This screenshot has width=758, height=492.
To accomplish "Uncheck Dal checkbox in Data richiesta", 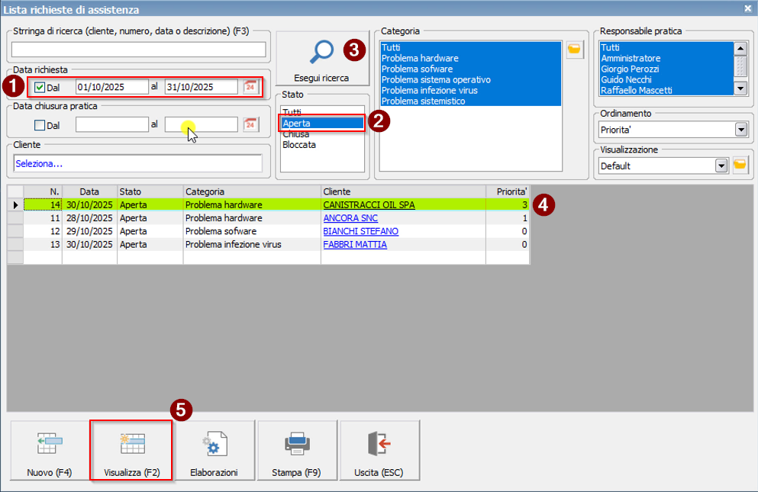I will tap(40, 87).
